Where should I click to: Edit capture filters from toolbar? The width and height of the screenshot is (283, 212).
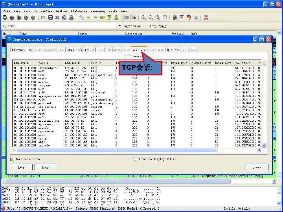click(x=175, y=18)
